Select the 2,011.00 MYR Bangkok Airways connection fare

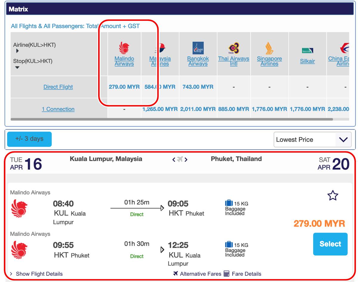point(198,109)
